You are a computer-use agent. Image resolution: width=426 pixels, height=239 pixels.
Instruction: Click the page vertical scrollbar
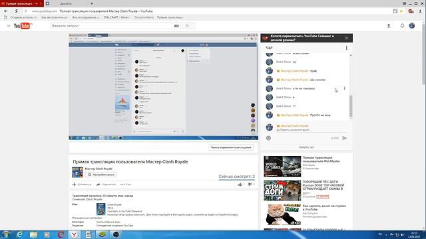click(x=424, y=54)
